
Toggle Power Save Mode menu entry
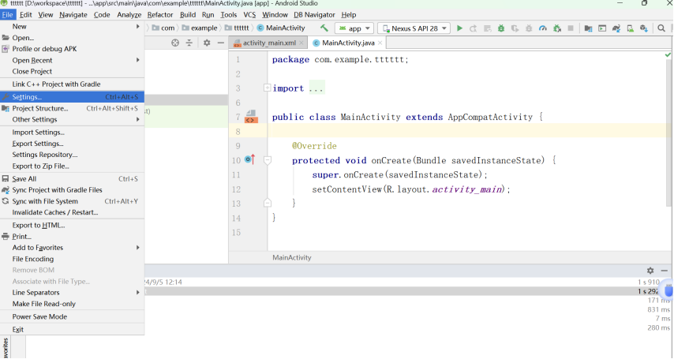pos(39,316)
